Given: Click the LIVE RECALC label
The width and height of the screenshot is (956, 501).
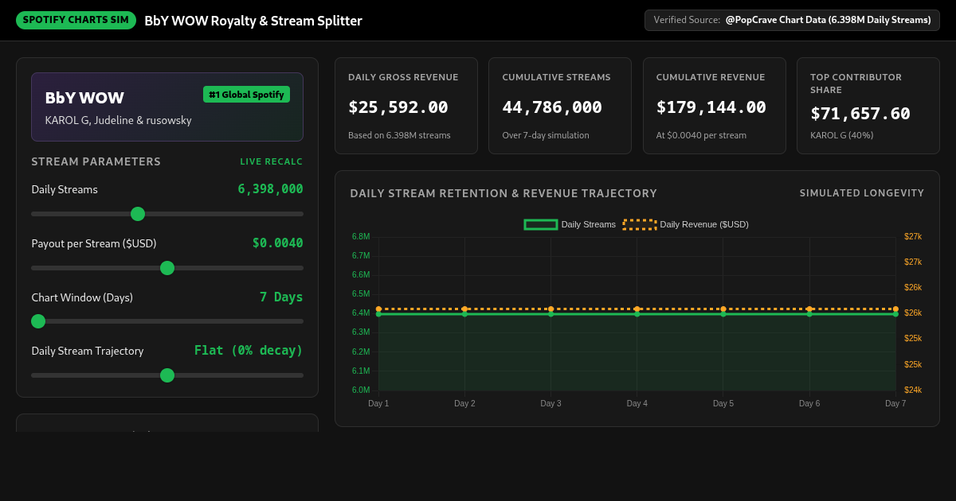Looking at the screenshot, I should (272, 161).
